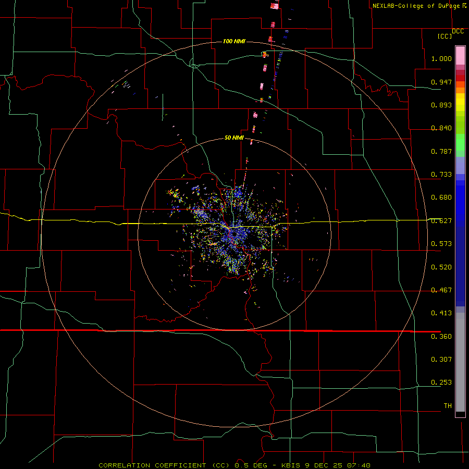The height and width of the screenshot is (469, 469).
Task: Click the 100 NMI range ring label
Action: 234,41
